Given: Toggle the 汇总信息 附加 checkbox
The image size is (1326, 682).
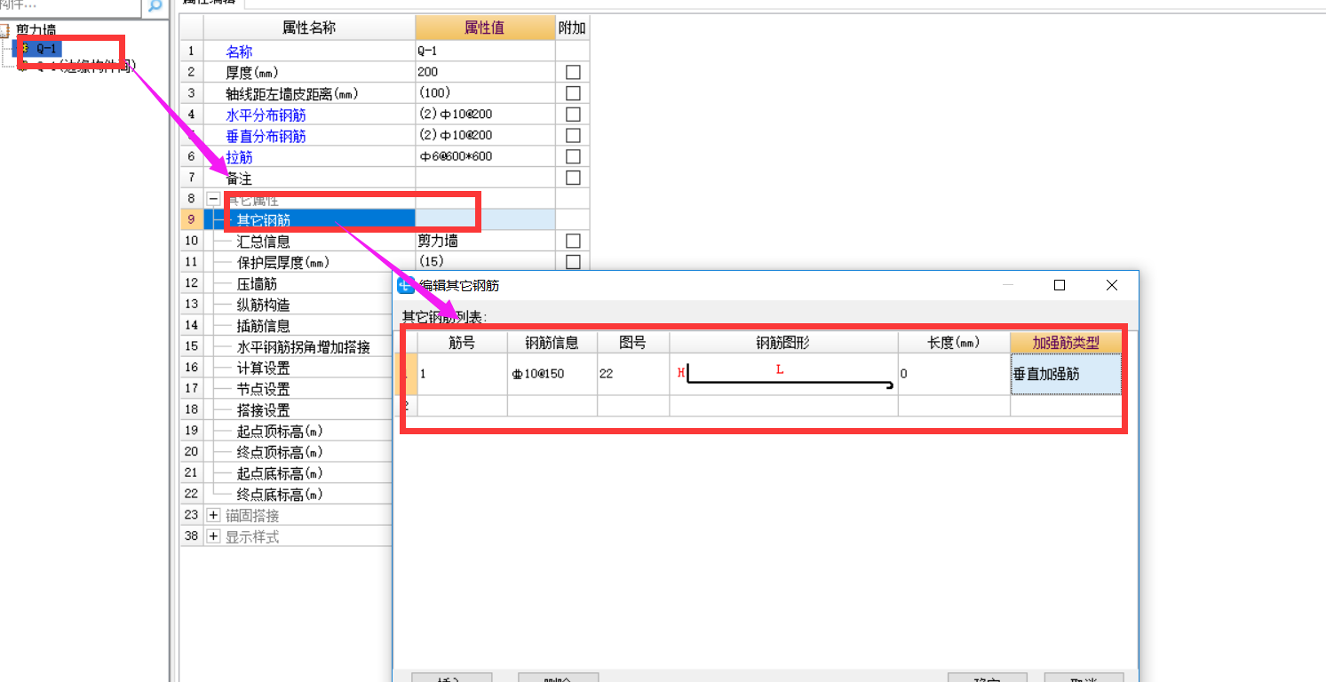Looking at the screenshot, I should coord(573,241).
